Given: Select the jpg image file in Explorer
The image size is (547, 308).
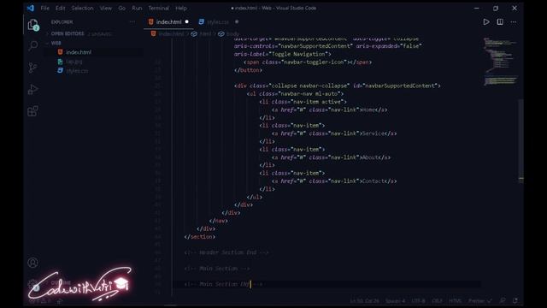Looking at the screenshot, I should [x=74, y=62].
